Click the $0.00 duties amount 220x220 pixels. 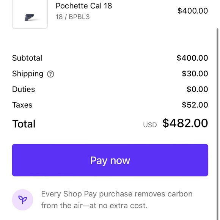197,89
